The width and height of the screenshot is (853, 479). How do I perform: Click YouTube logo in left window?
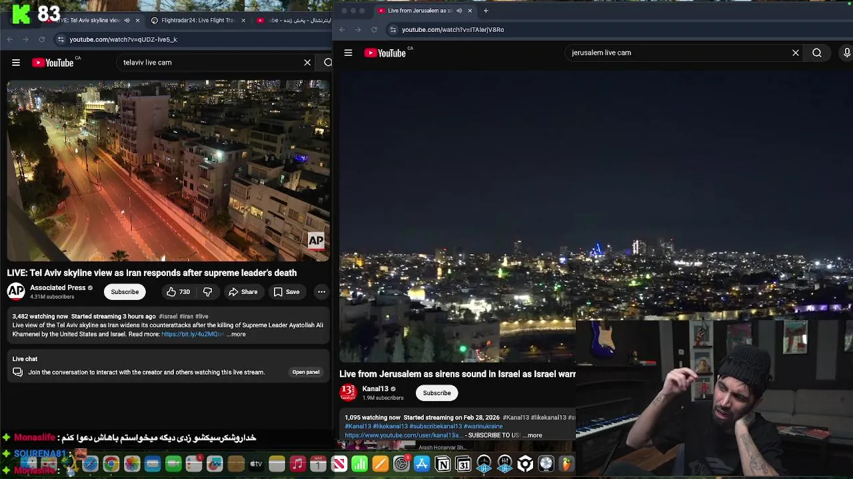53,63
